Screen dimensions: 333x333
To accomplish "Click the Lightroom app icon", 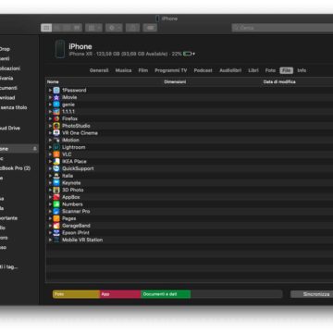I will pyautogui.click(x=56, y=147).
